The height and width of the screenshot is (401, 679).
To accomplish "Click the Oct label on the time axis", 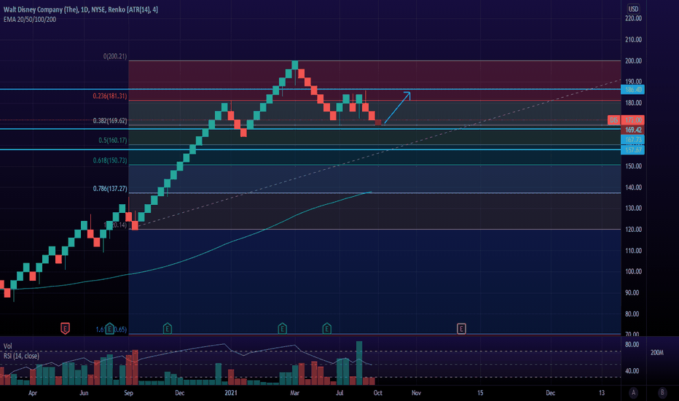I will pyautogui.click(x=378, y=393).
